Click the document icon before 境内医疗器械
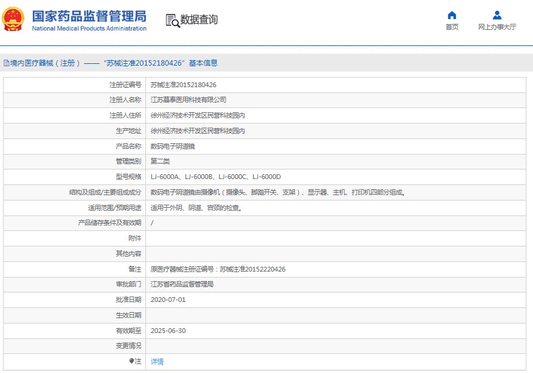 [x=6, y=63]
